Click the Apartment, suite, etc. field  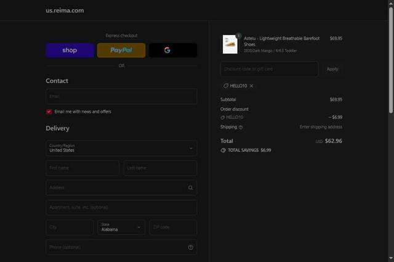(x=121, y=207)
